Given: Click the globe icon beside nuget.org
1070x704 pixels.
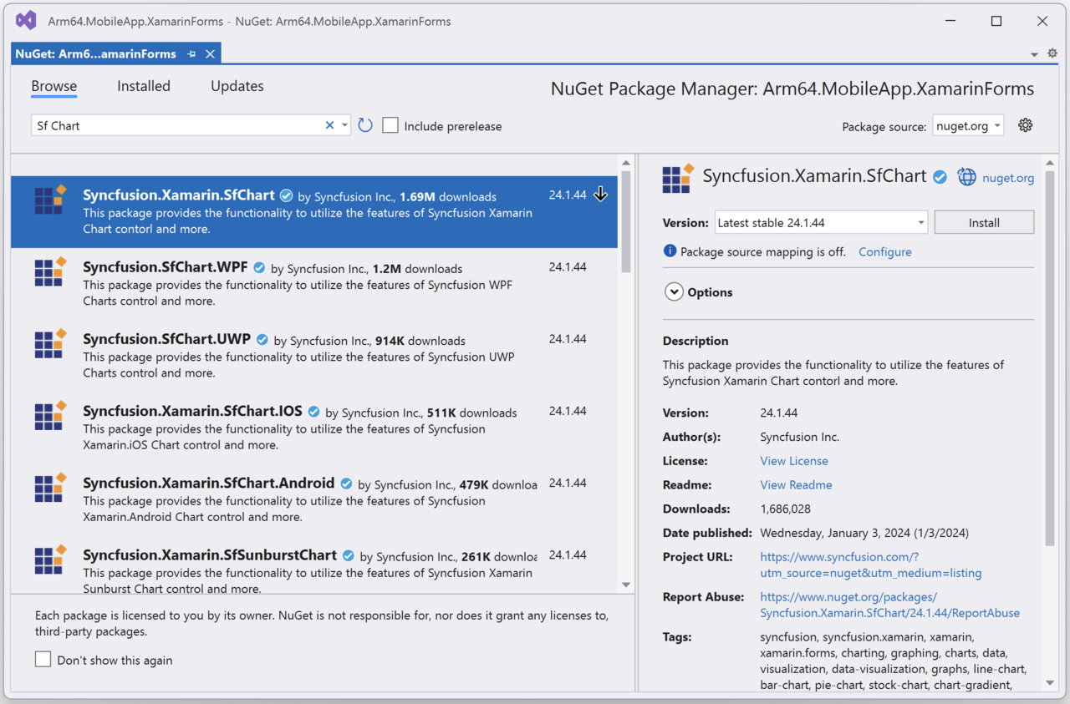Looking at the screenshot, I should point(966,177).
